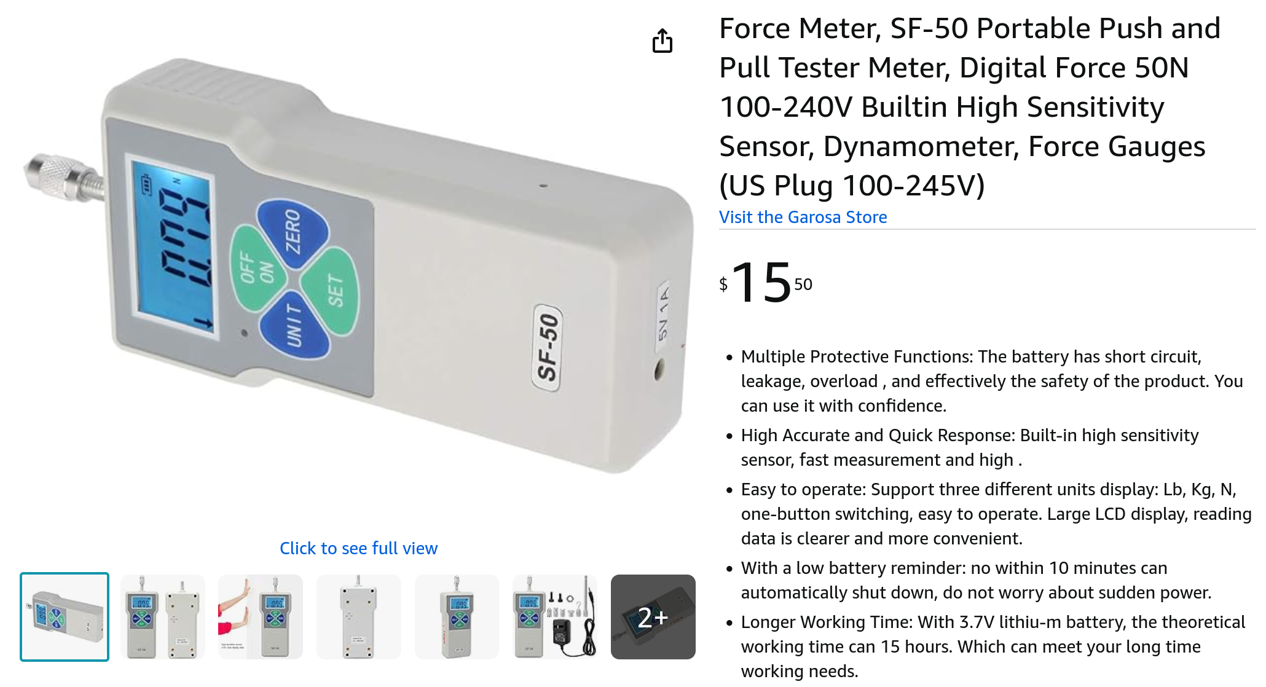Click the share icon above product image

pyautogui.click(x=662, y=41)
